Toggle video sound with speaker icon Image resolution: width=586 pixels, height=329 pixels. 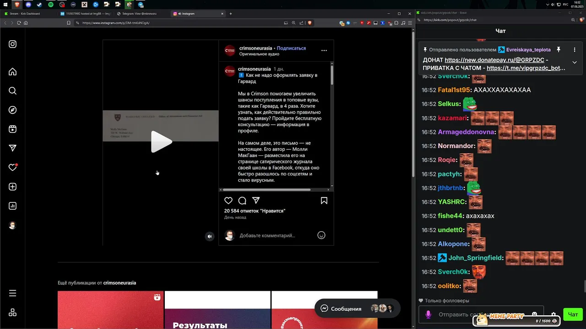[210, 236]
